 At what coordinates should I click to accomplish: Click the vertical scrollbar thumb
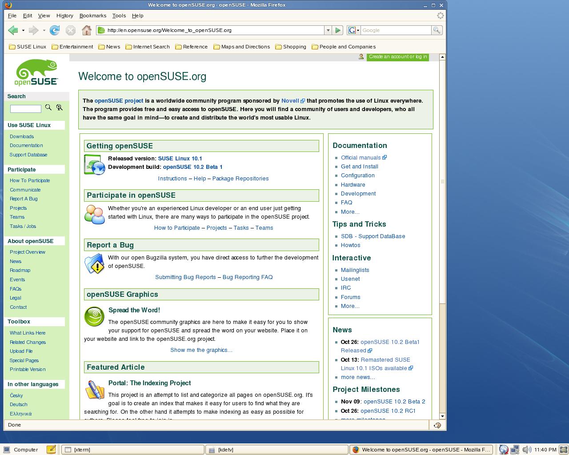tap(442, 182)
